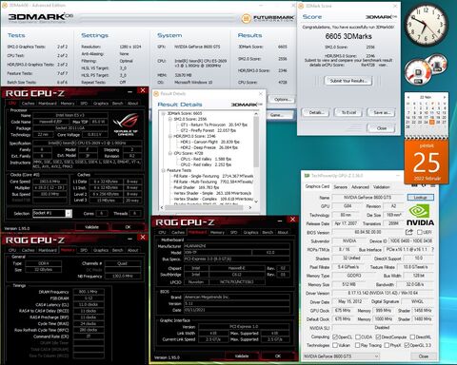Click the Bus Interface question mark in GPU-Z
457x365 pixels.
432,250
